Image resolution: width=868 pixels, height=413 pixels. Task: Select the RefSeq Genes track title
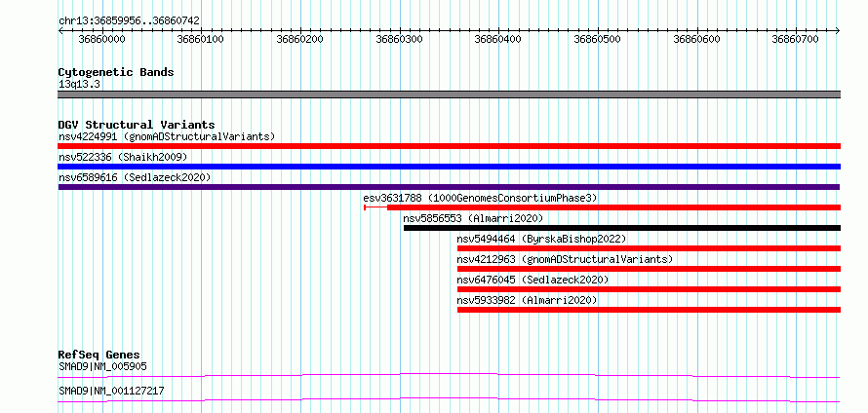point(99,355)
